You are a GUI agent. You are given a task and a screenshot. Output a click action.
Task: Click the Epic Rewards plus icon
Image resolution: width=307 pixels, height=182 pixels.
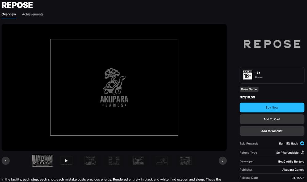pyautogui.click(x=302, y=143)
